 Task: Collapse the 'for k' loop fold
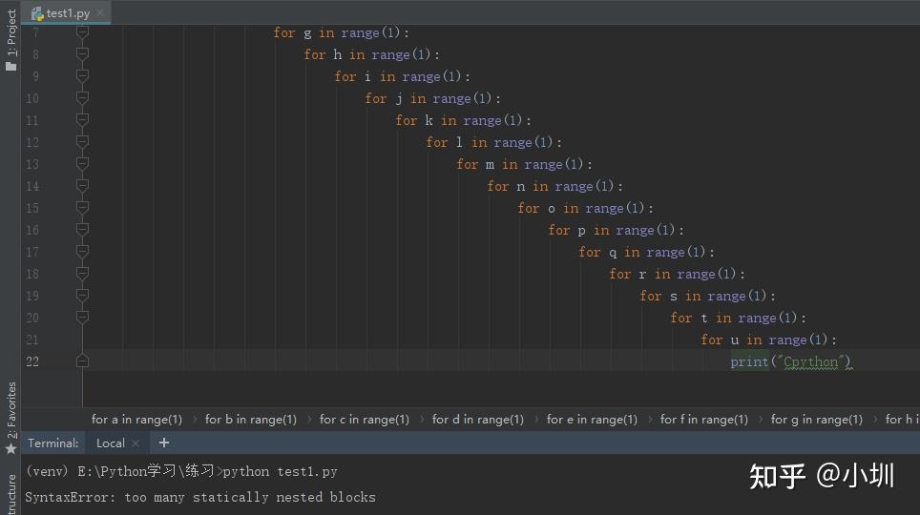[82, 120]
